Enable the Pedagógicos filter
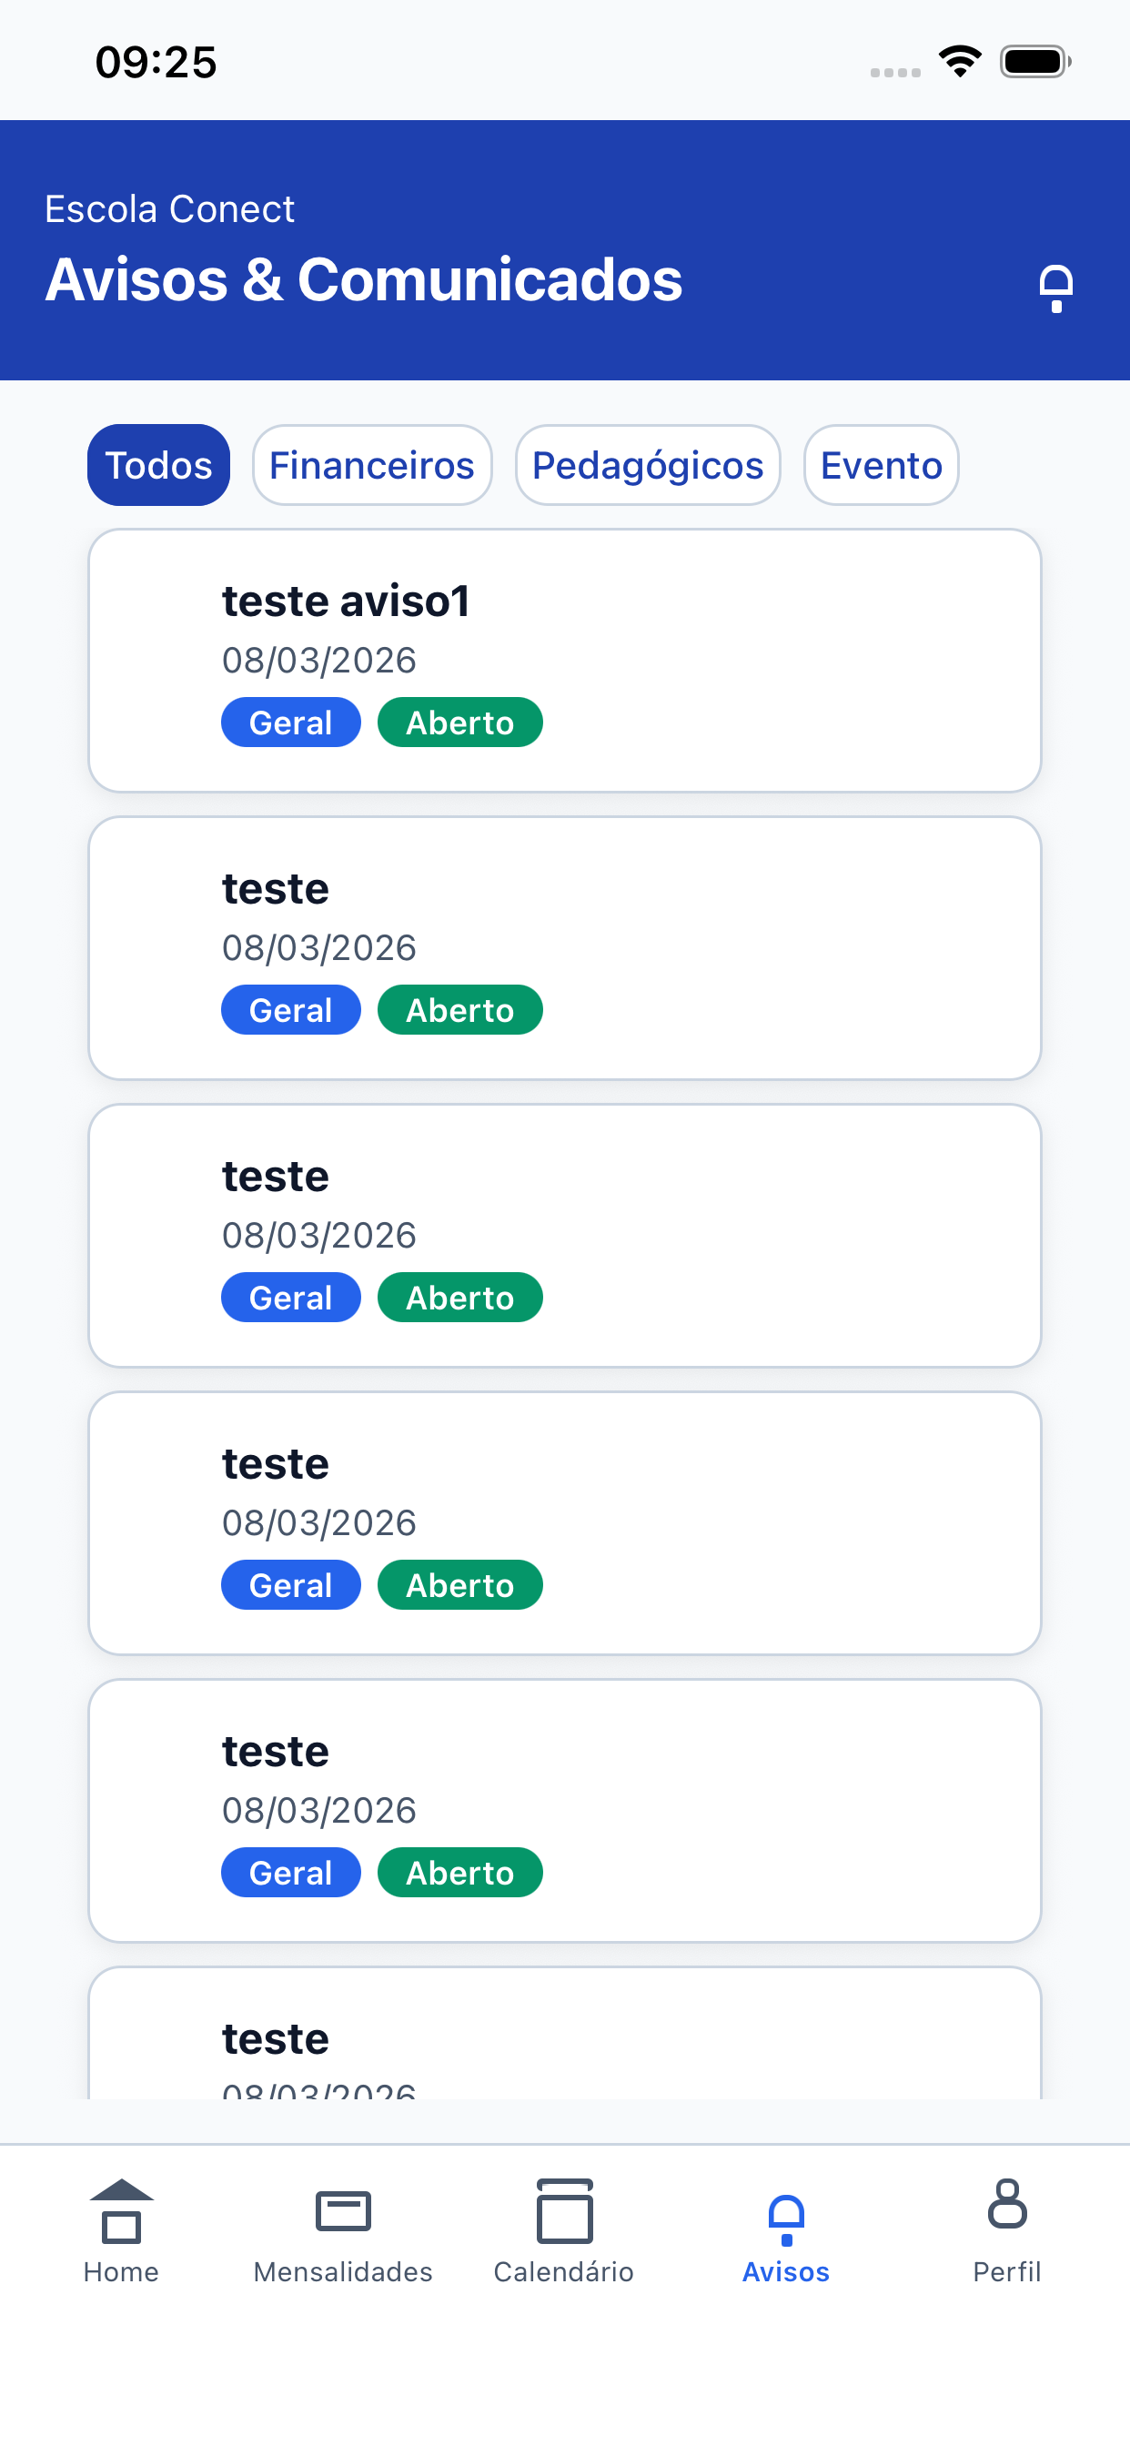Image resolution: width=1130 pixels, height=2446 pixels. tap(648, 464)
